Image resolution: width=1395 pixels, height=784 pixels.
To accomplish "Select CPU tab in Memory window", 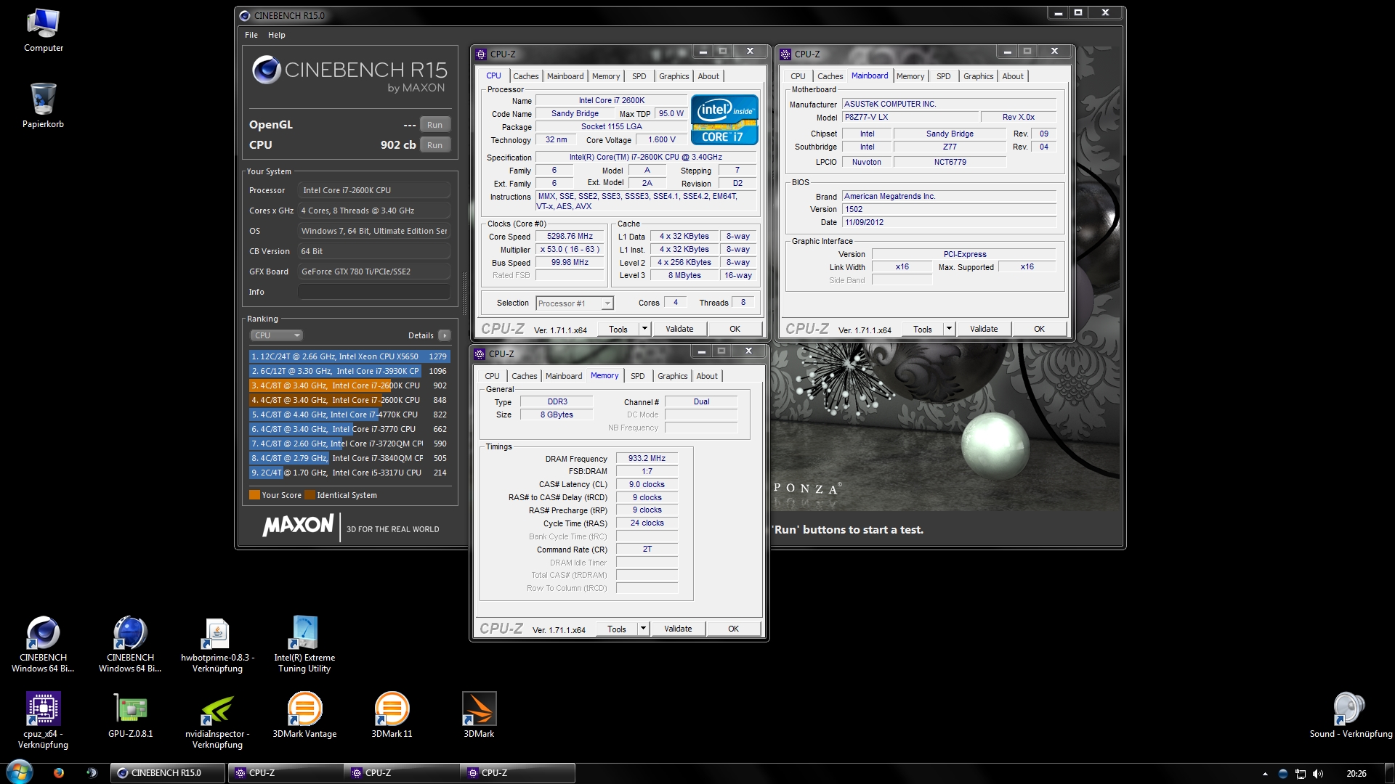I will 492,376.
